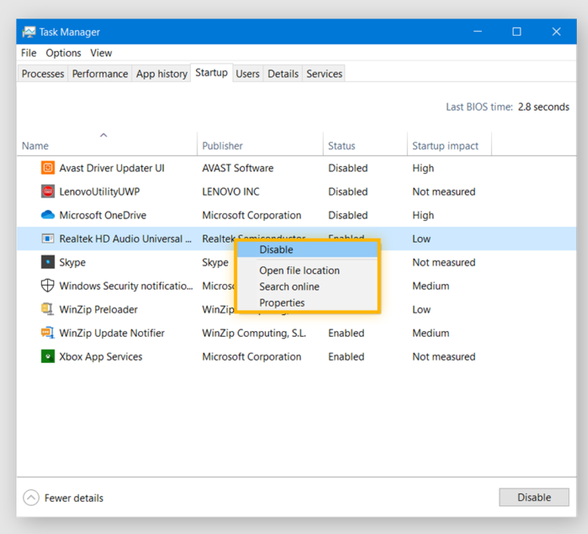Select the Xbox App Services entry
Image resolution: width=588 pixels, height=534 pixels.
point(296,357)
